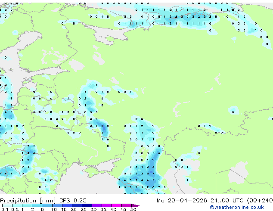Click the 30–35 mm purple legend swatch
The image size is (273, 211).
tap(97, 205)
